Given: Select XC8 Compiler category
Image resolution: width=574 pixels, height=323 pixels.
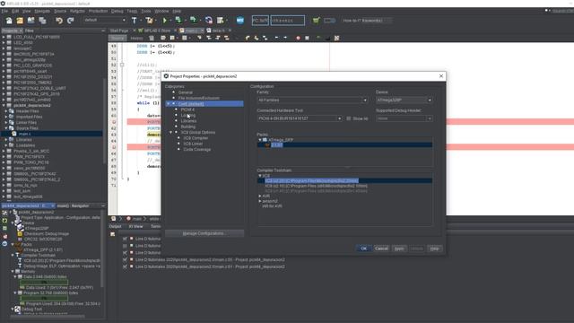Looking at the screenshot, I should [196, 138].
